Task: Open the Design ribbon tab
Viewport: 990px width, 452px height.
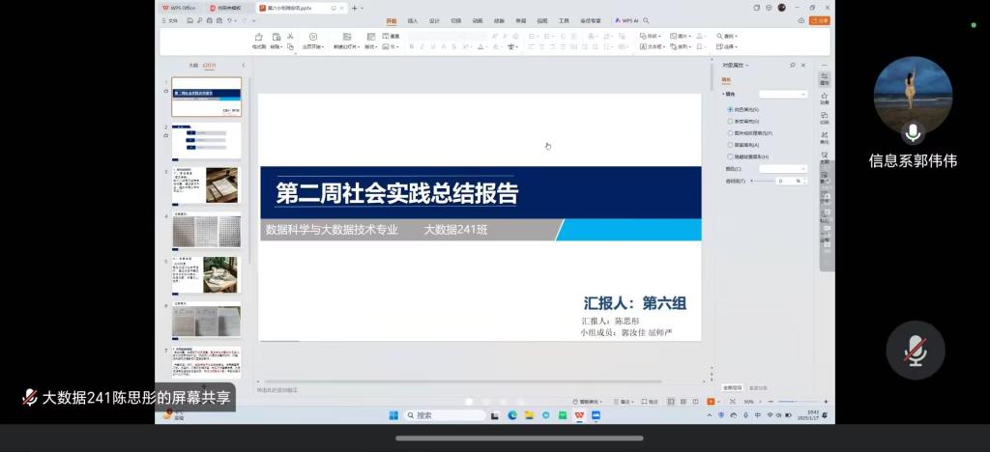Action: tap(434, 20)
